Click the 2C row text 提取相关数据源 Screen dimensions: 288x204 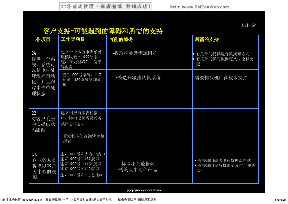pos(137,164)
